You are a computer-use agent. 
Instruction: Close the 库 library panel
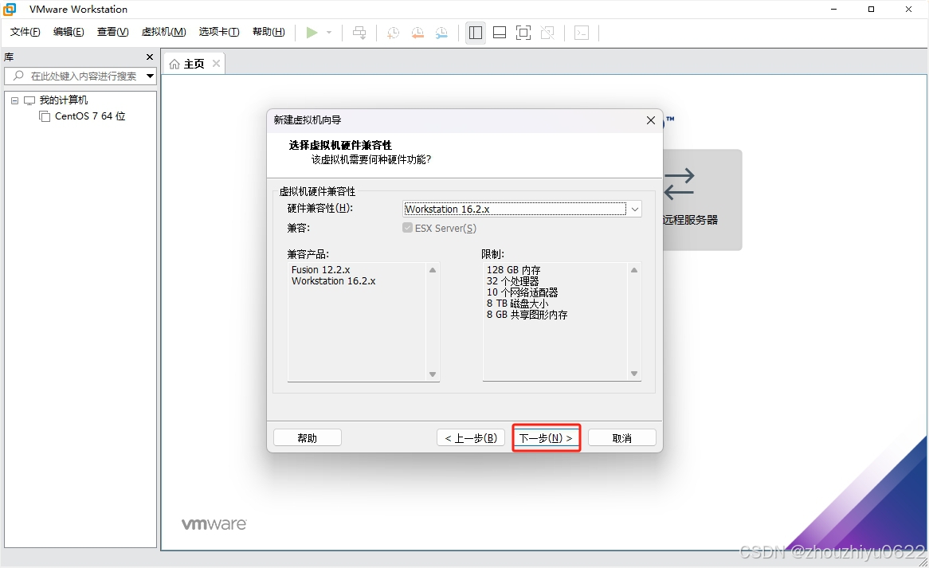pyautogui.click(x=149, y=57)
